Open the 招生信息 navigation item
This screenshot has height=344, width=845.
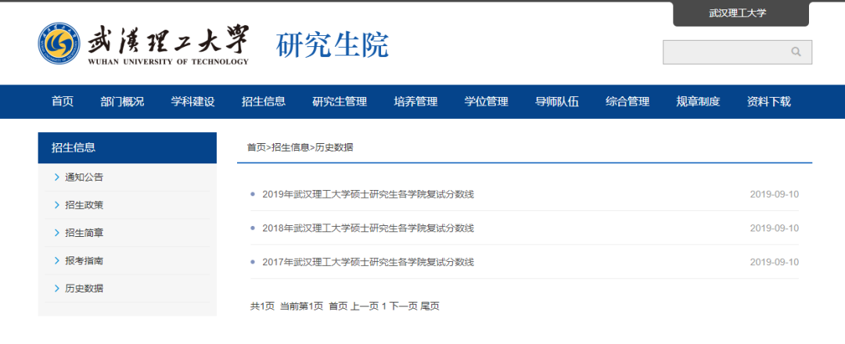point(264,102)
